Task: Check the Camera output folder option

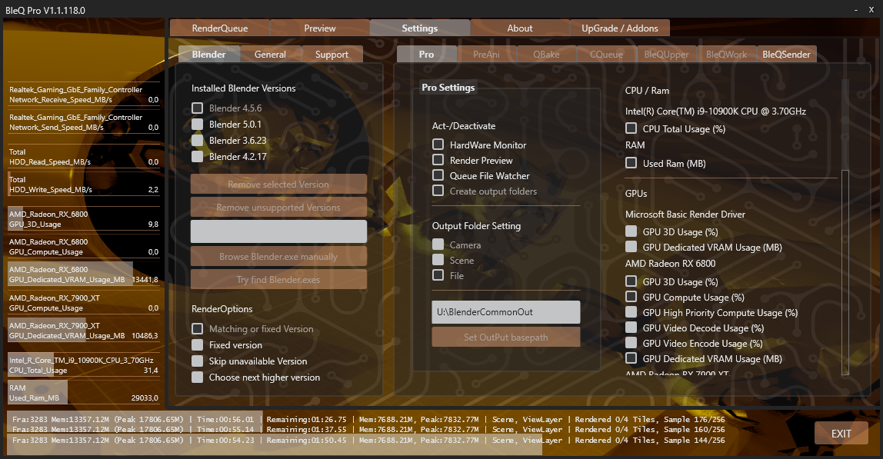Action: pos(438,244)
